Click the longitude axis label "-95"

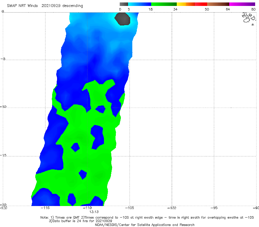(x=214, y=208)
